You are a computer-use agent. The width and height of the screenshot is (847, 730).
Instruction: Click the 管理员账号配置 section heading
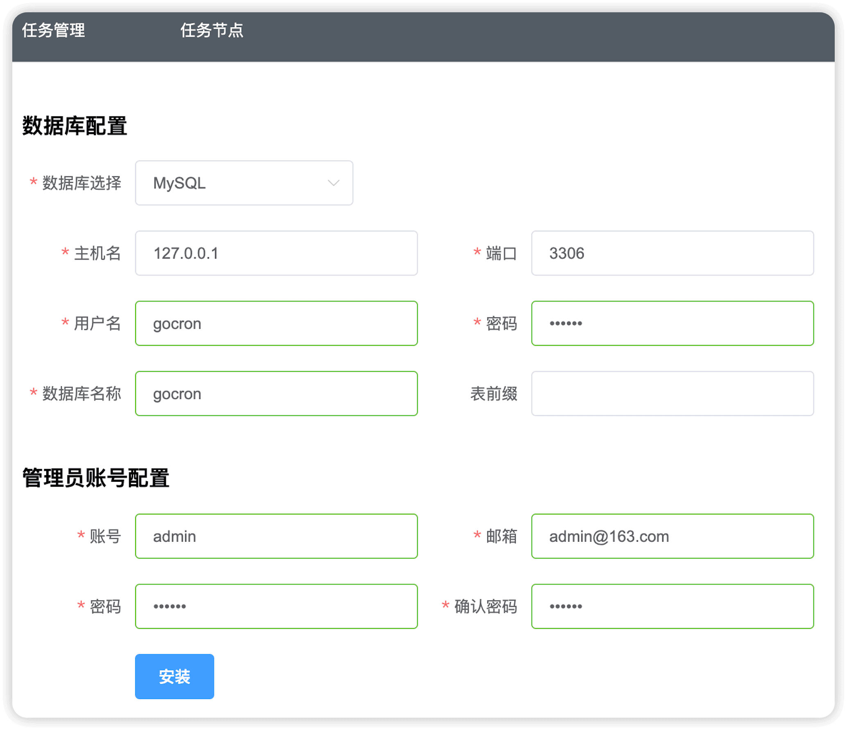[x=96, y=478]
